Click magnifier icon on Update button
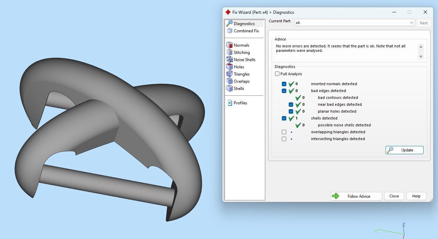Viewport: 438px width, 239px height. [390, 150]
